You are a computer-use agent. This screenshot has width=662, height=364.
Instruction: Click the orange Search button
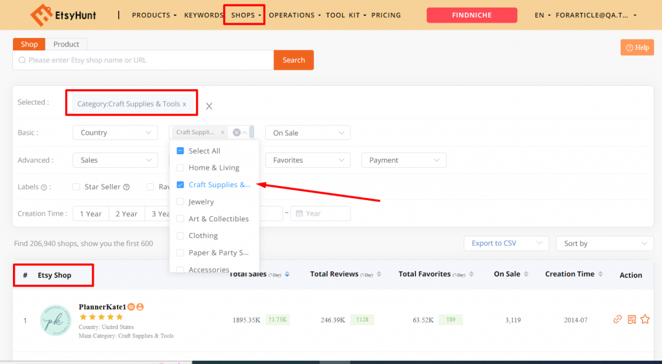pyautogui.click(x=294, y=60)
